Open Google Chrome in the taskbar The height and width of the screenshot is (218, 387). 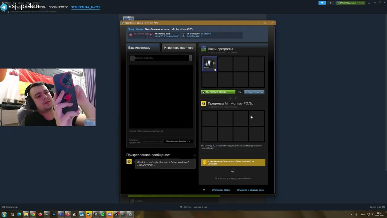(33, 214)
